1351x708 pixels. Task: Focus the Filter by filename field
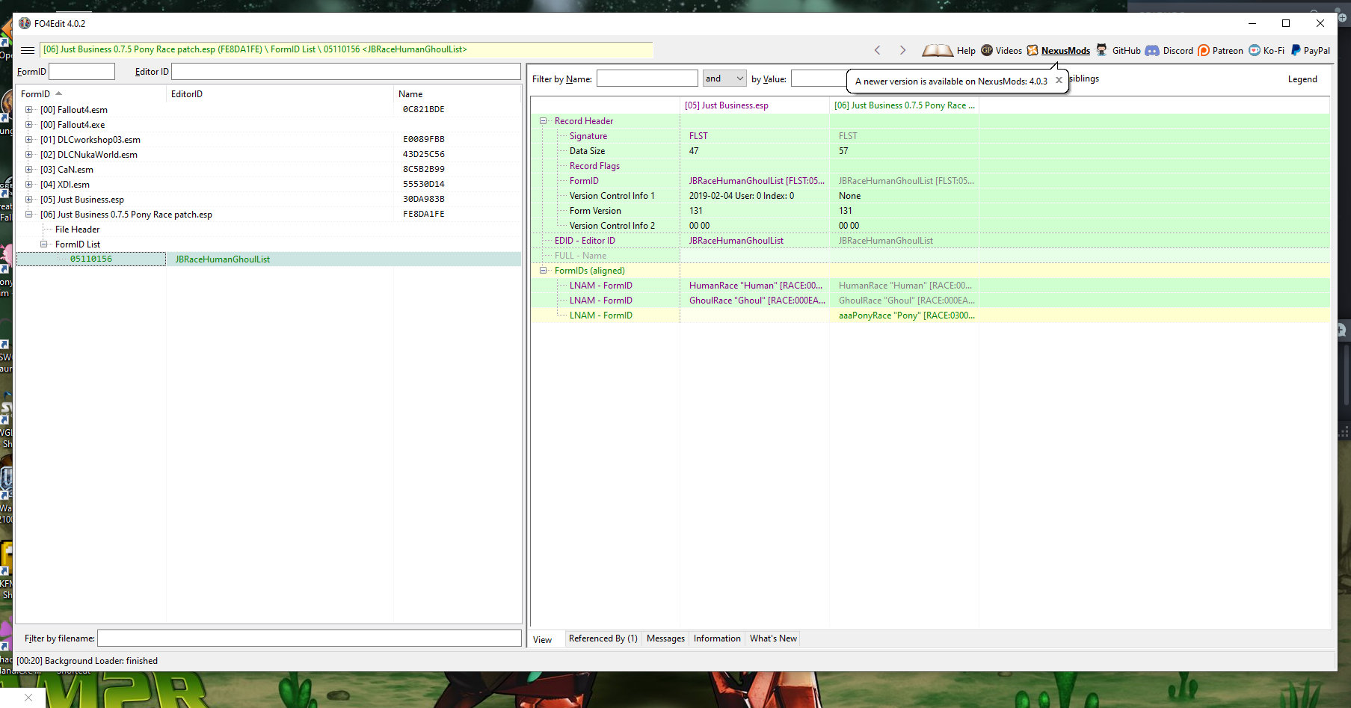click(x=309, y=638)
